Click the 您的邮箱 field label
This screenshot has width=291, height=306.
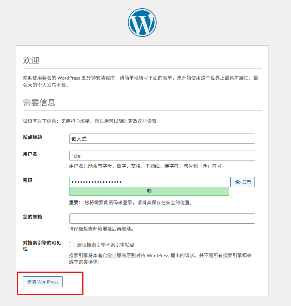click(32, 217)
